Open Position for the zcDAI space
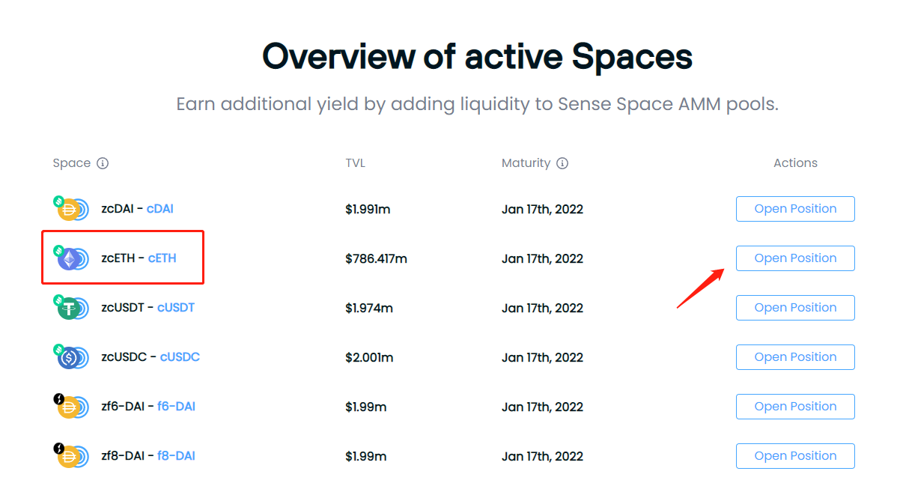897x495 pixels. pyautogui.click(x=795, y=209)
